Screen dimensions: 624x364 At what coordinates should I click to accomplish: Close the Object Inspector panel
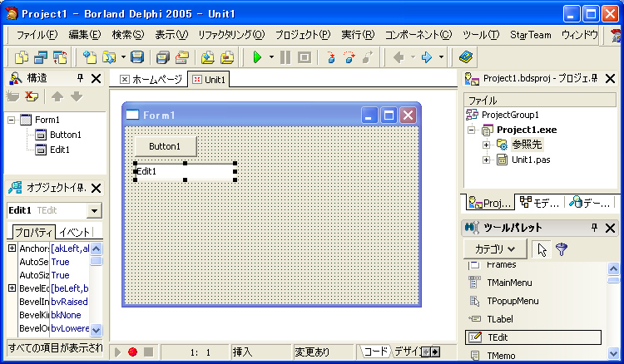tap(96, 188)
